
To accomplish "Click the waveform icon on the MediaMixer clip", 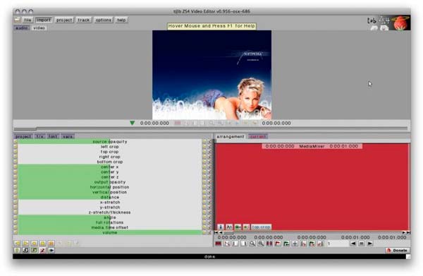I will [x=229, y=227].
